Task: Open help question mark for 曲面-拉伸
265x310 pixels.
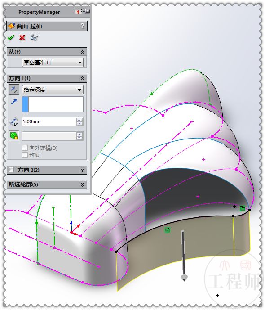Action: tap(83, 26)
